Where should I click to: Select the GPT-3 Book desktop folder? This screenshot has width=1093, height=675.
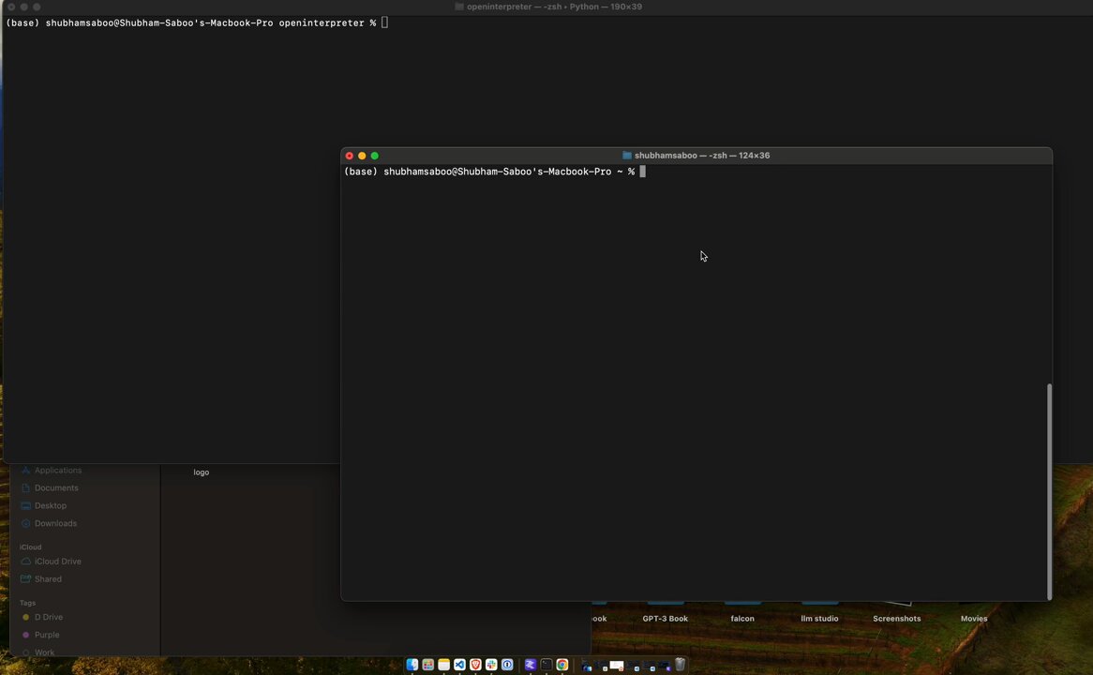[665, 619]
